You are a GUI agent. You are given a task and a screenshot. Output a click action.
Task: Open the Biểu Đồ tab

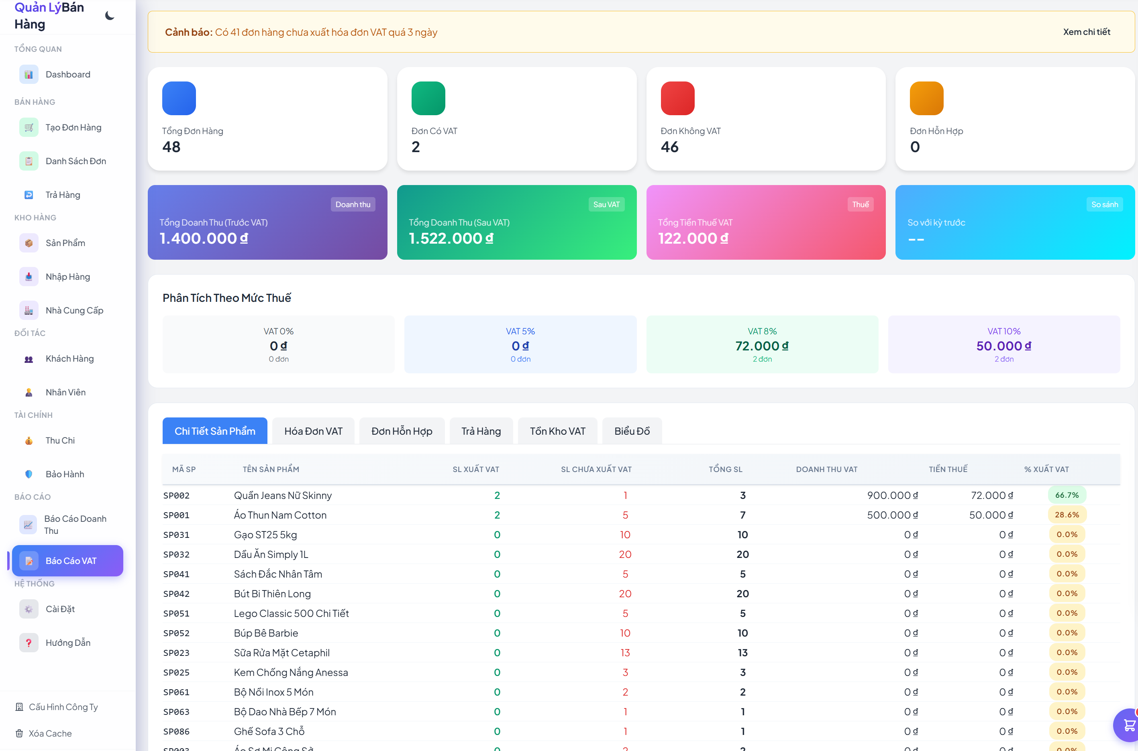tap(632, 431)
